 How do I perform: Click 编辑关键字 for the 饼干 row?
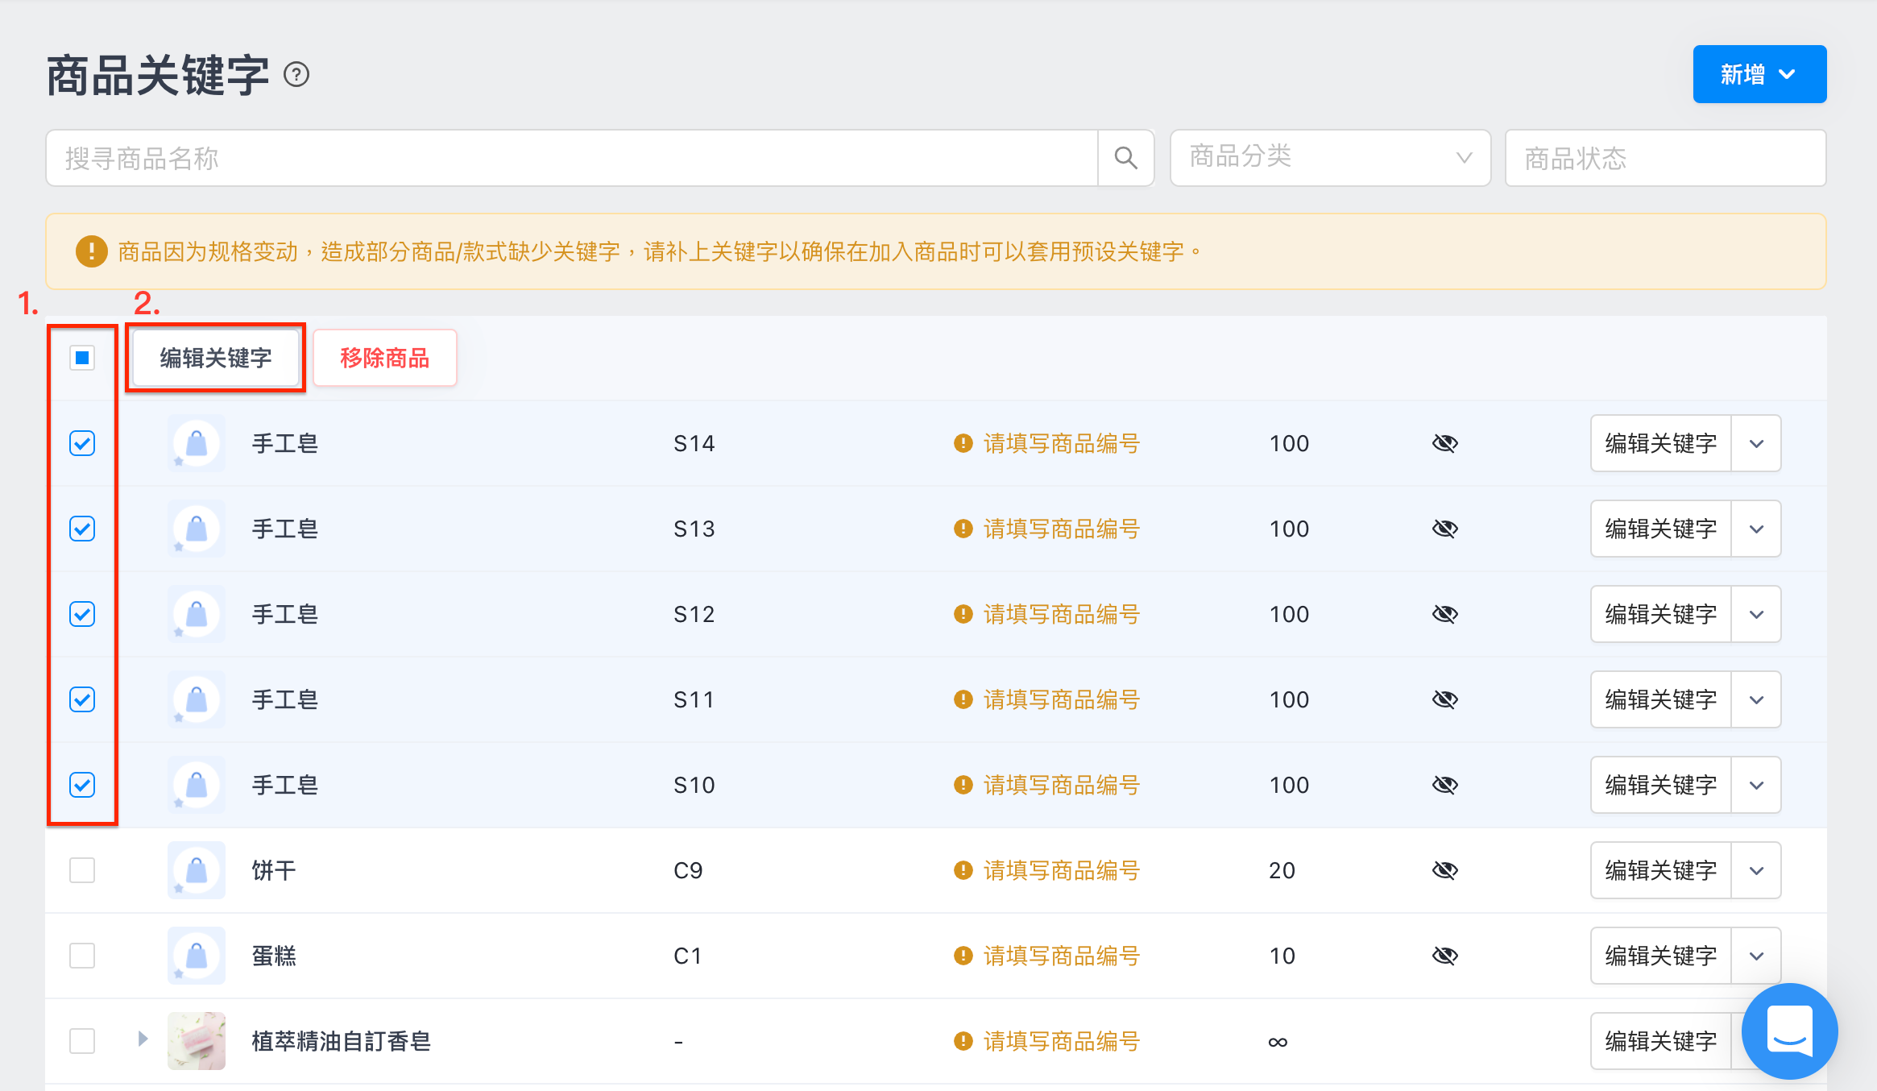[1661, 870]
